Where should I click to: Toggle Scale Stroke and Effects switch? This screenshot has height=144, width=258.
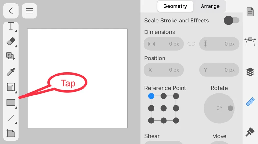tap(232, 21)
